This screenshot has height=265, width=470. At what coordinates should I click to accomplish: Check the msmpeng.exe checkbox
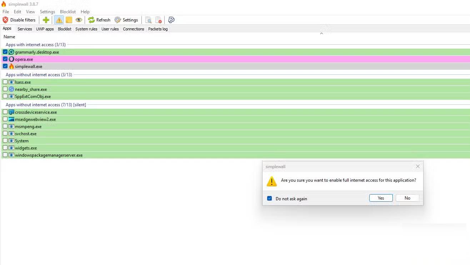(x=5, y=126)
